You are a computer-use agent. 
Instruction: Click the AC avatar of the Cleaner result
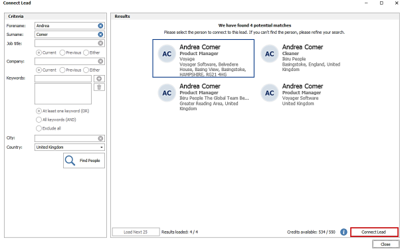269,54
